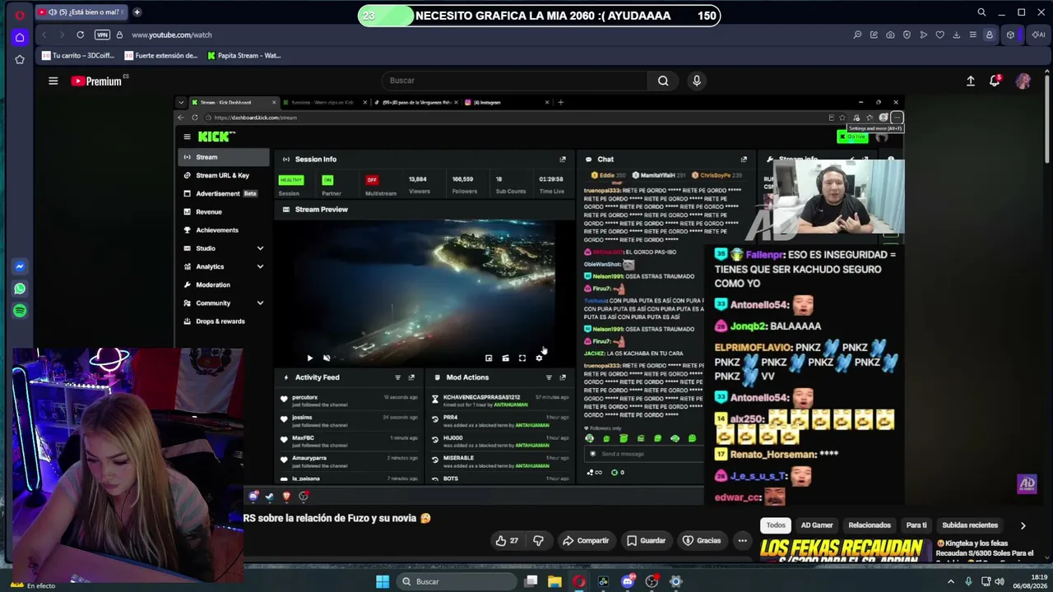Open Opera downloads icon

(956, 35)
